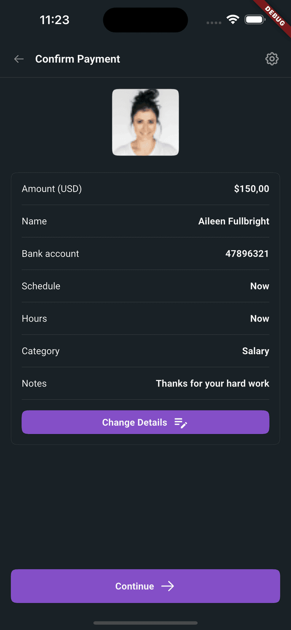Click the right arrow icon on Continue

tap(168, 586)
